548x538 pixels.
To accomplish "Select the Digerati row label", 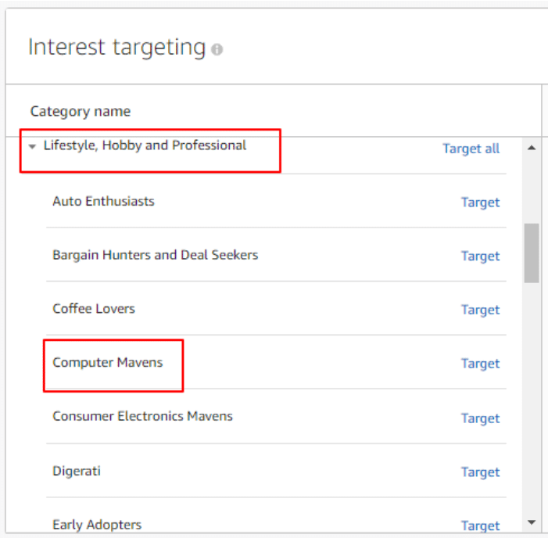I will click(x=77, y=472).
